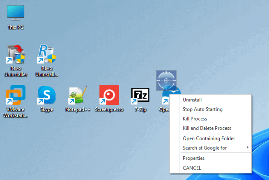Image resolution: width=269 pixels, height=180 pixels.
Task: Select the 7-Zip desktop shortcut
Action: [x=140, y=100]
